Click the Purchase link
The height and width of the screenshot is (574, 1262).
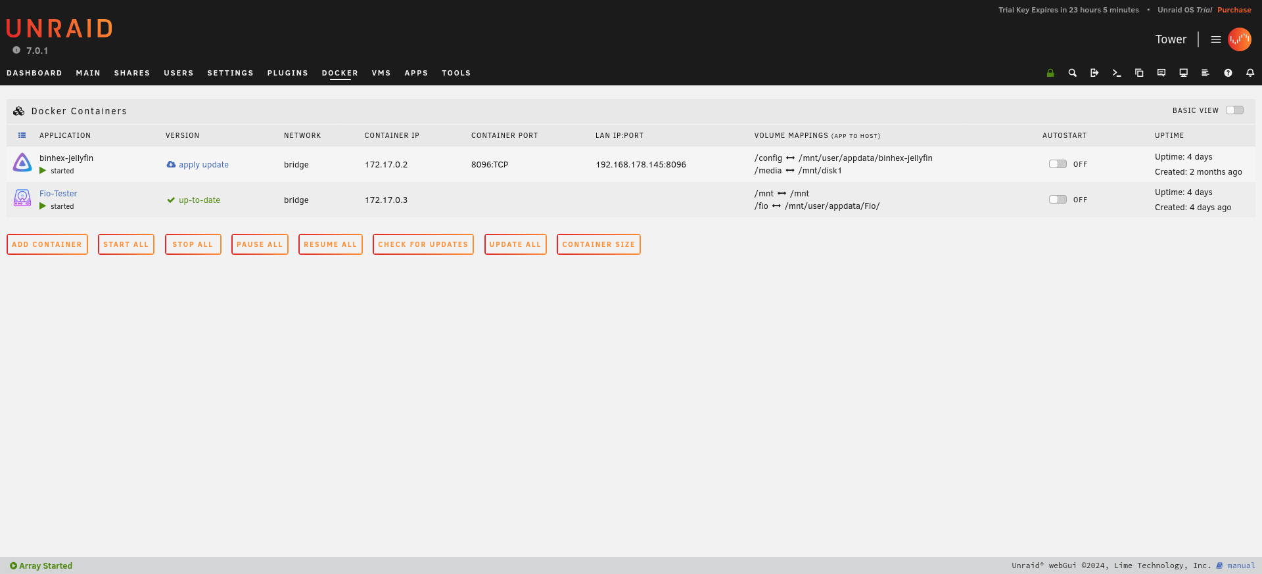tap(1234, 10)
